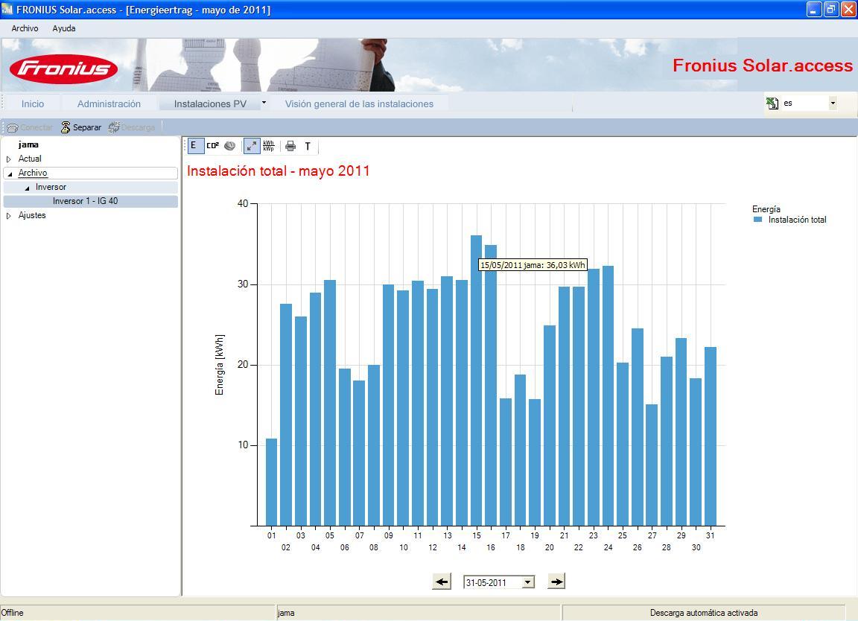Select the Instalaciones PV tab
This screenshot has width=858, height=621.
pos(210,103)
